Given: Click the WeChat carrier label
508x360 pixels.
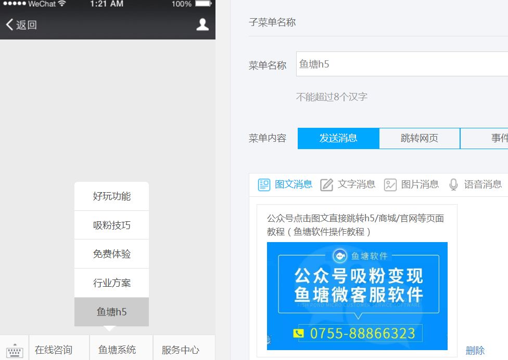Looking at the screenshot, I should [42, 4].
